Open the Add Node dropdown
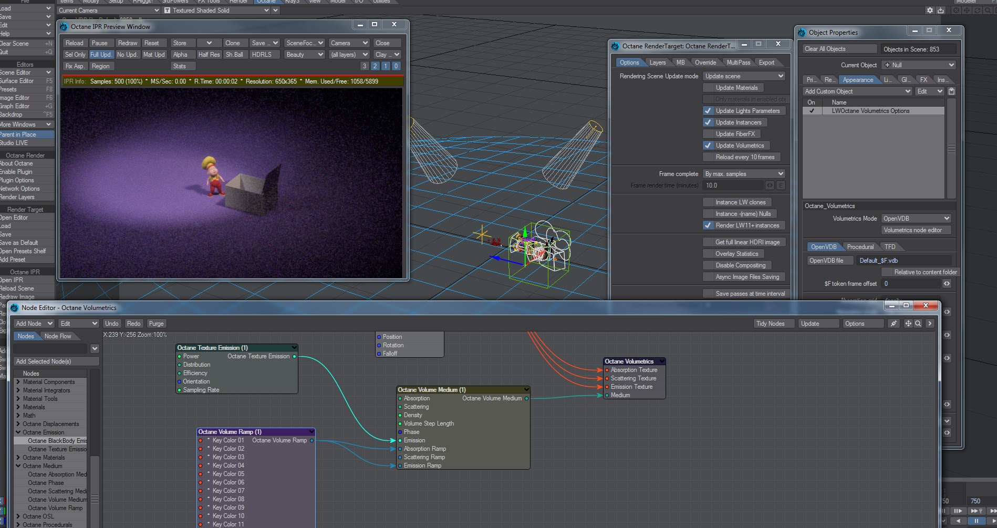997x528 pixels. point(34,324)
